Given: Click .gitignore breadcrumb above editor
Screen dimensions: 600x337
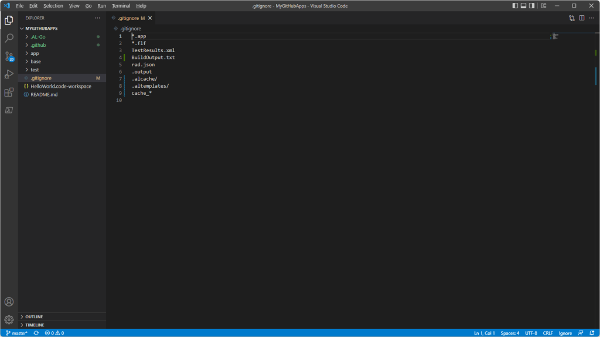Looking at the screenshot, I should pos(131,29).
